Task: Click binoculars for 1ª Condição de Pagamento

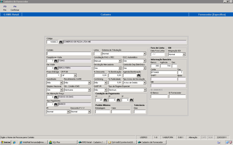Action: tap(105, 100)
